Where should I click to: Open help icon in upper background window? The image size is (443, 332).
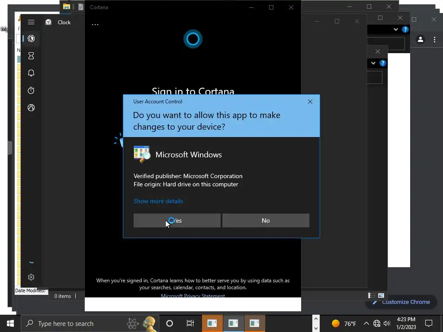click(x=405, y=29)
